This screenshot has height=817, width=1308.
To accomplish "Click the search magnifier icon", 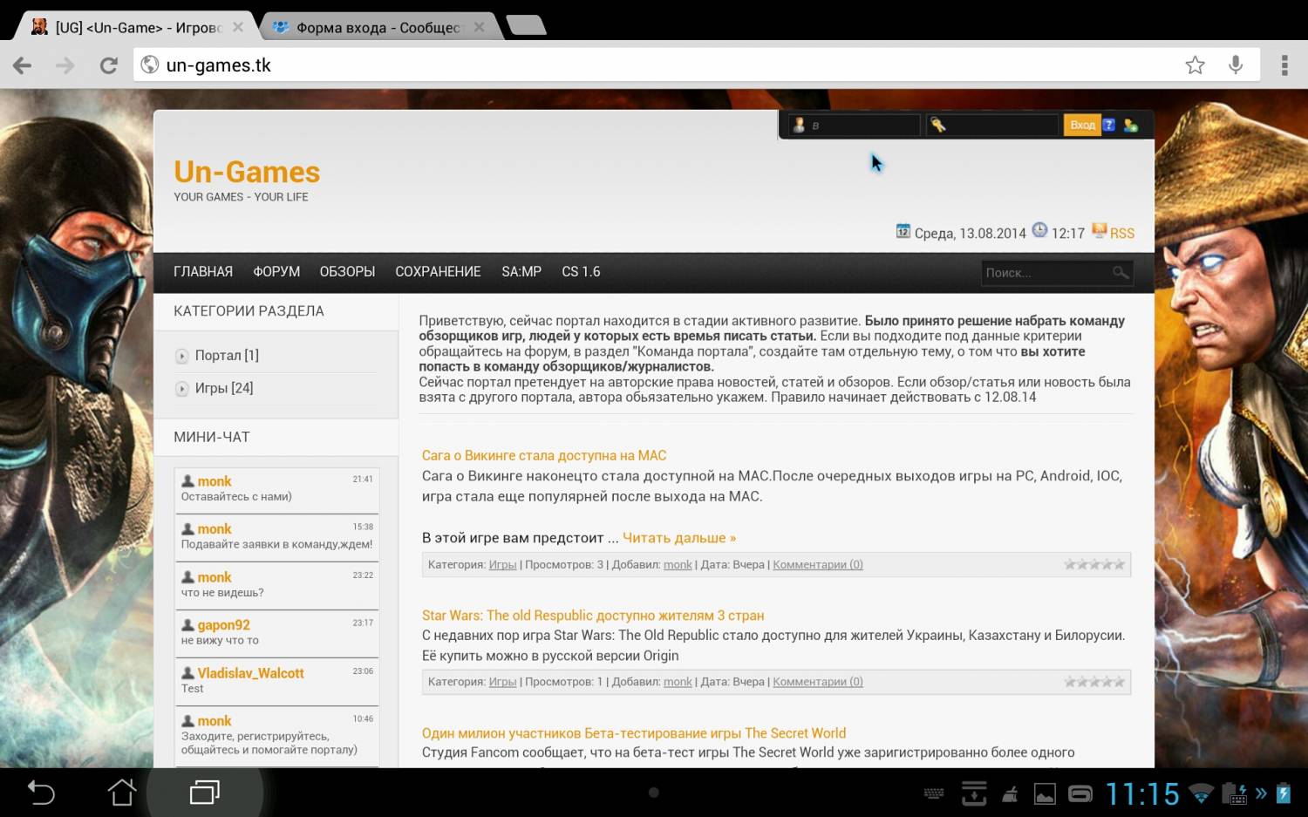I will click(x=1121, y=273).
